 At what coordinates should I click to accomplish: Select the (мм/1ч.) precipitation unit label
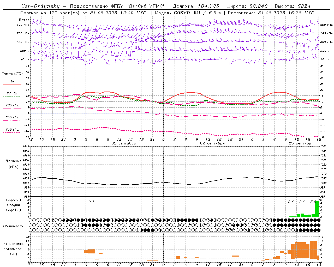tap(14, 210)
